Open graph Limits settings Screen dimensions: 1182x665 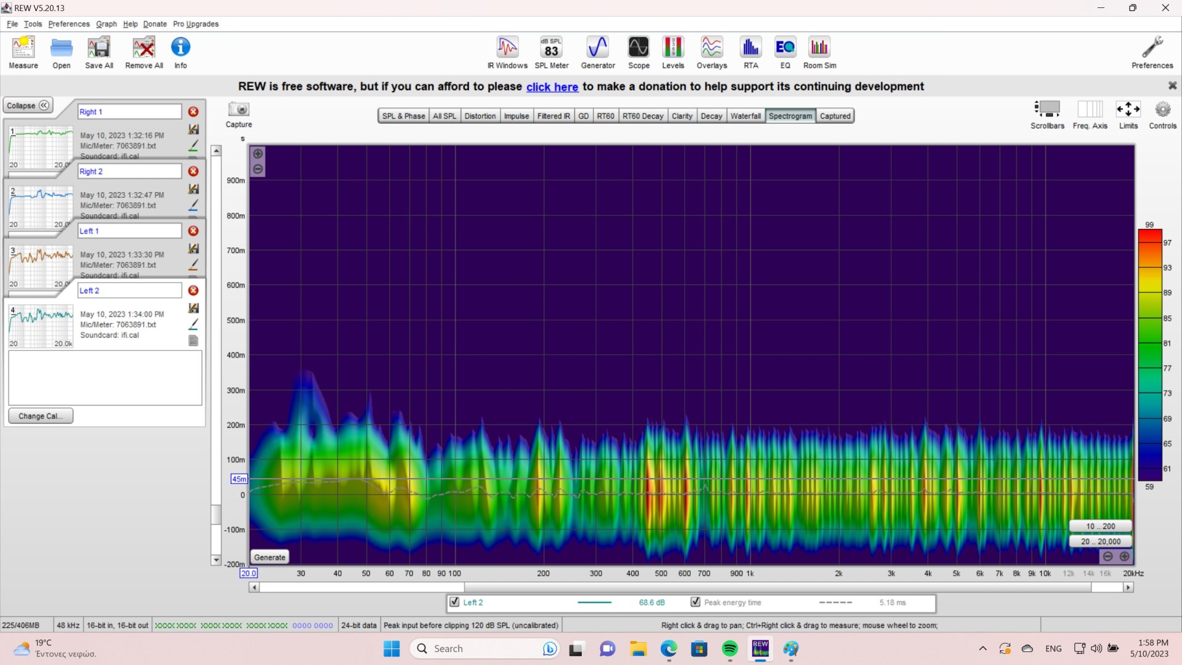coord(1128,115)
